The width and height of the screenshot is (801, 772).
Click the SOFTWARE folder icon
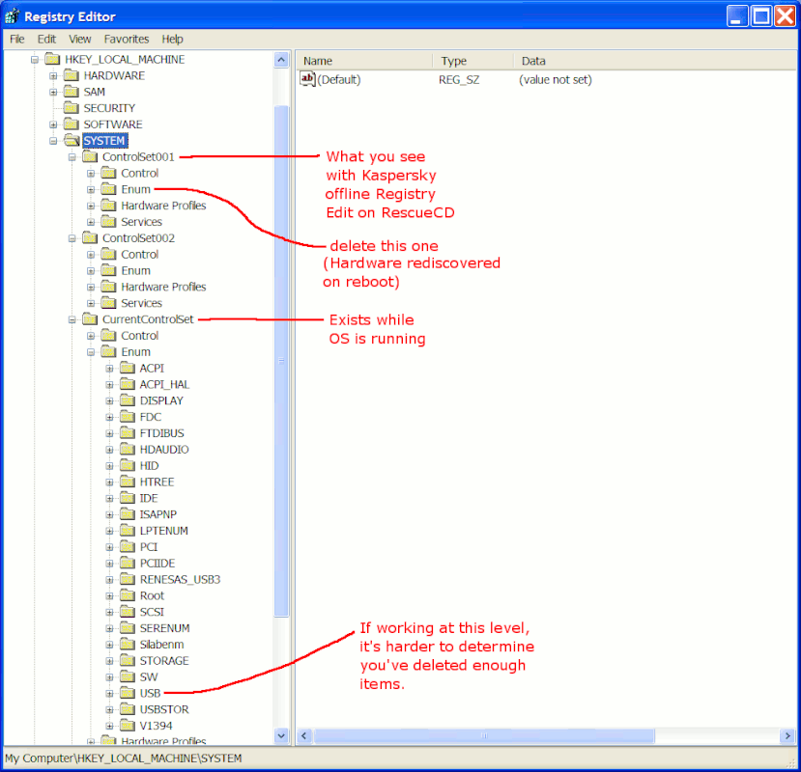(71, 124)
